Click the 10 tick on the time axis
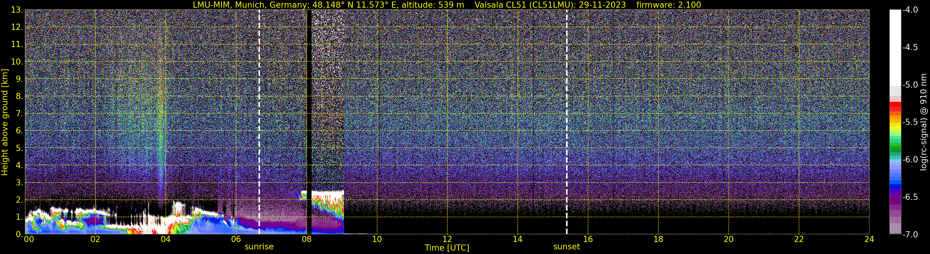930x254 pixels. point(377,239)
